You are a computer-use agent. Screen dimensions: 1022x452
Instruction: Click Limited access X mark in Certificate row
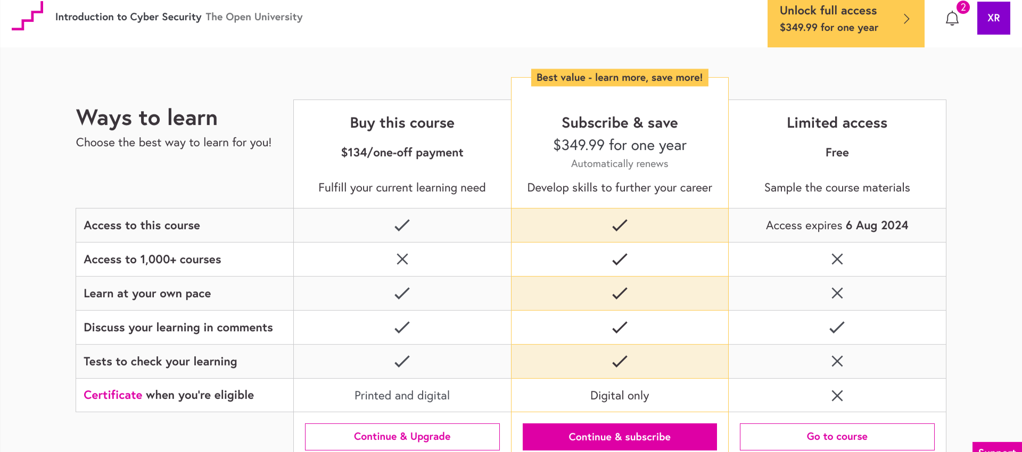point(837,396)
